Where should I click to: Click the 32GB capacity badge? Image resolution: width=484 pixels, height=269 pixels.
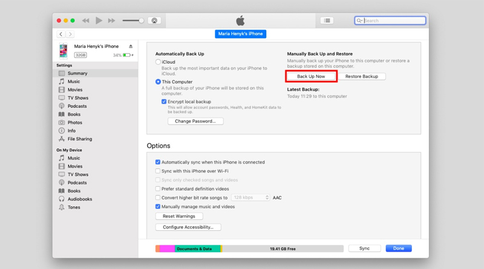click(80, 55)
